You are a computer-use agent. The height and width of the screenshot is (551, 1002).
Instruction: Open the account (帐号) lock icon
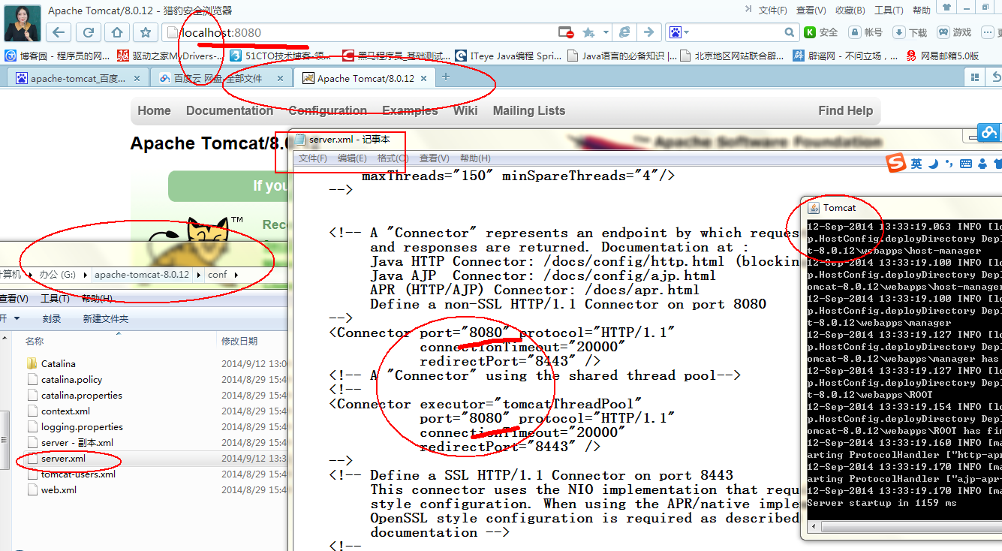(x=865, y=32)
